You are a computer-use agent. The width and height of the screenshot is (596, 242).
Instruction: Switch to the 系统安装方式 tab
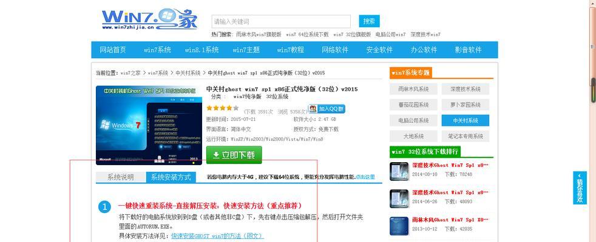[171, 177]
